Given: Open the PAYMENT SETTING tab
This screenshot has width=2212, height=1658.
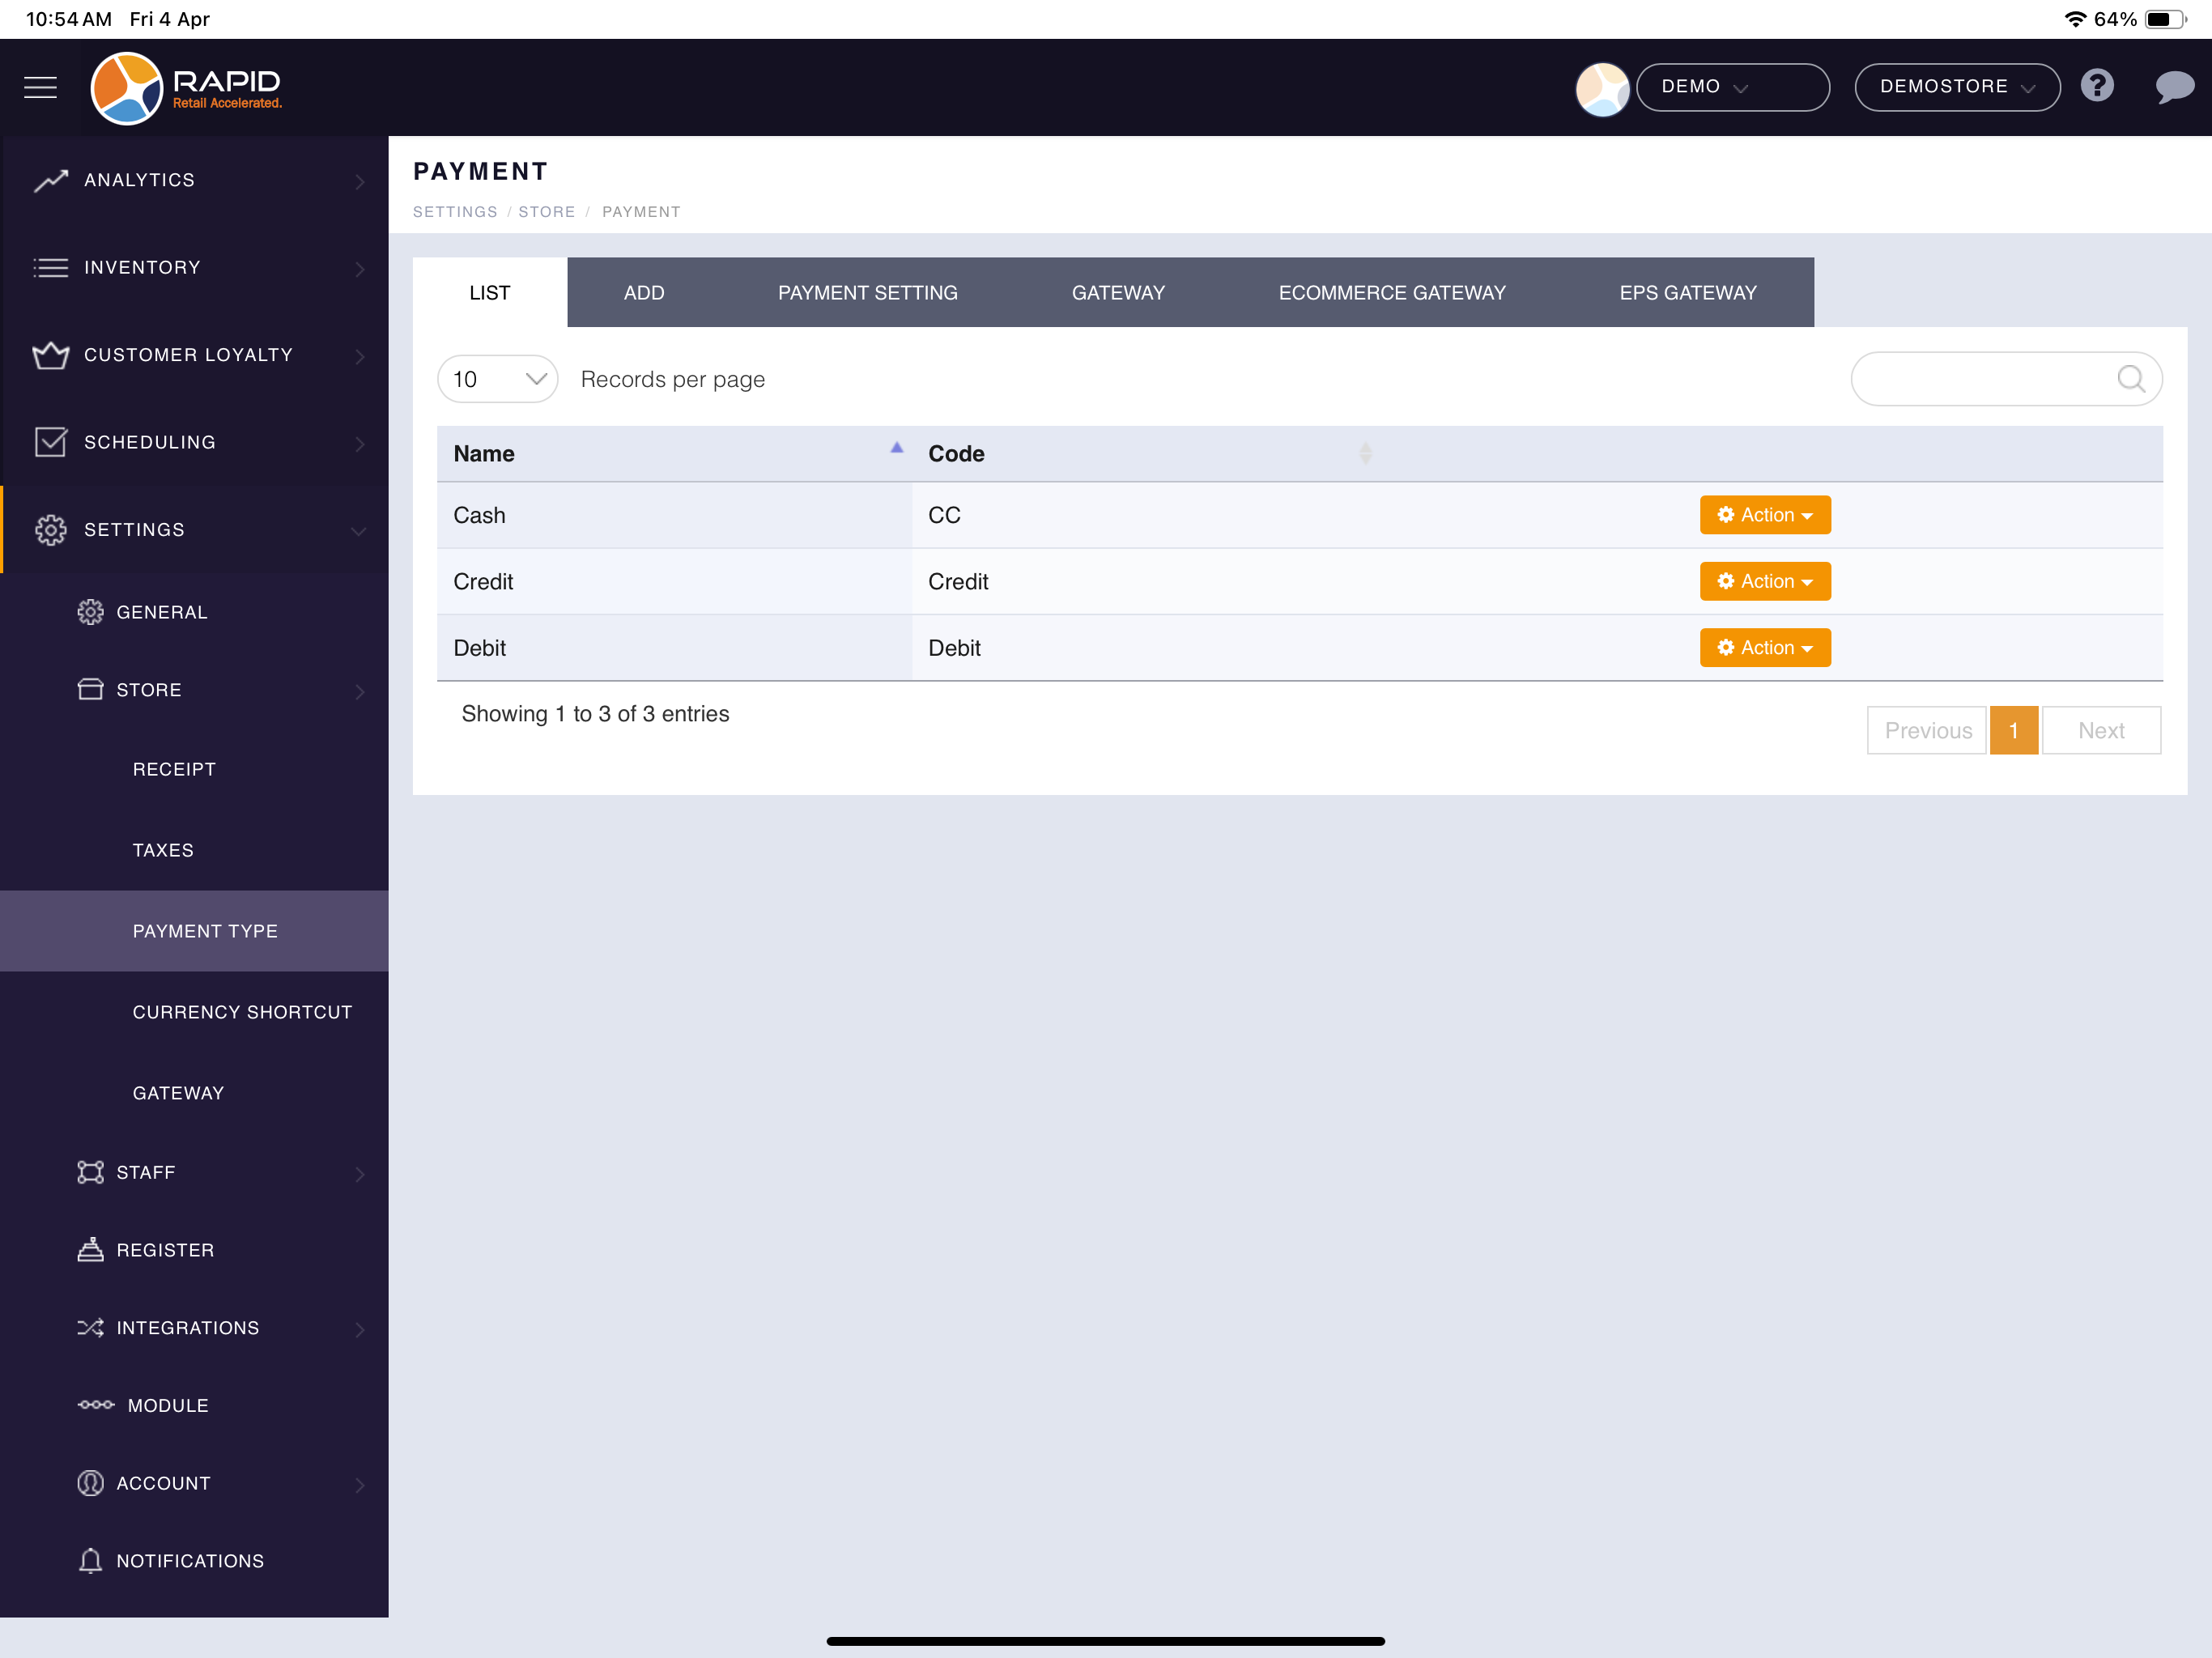Looking at the screenshot, I should (x=867, y=292).
